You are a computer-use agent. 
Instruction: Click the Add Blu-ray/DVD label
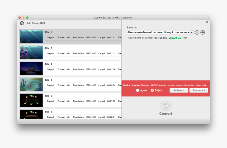pos(36,23)
